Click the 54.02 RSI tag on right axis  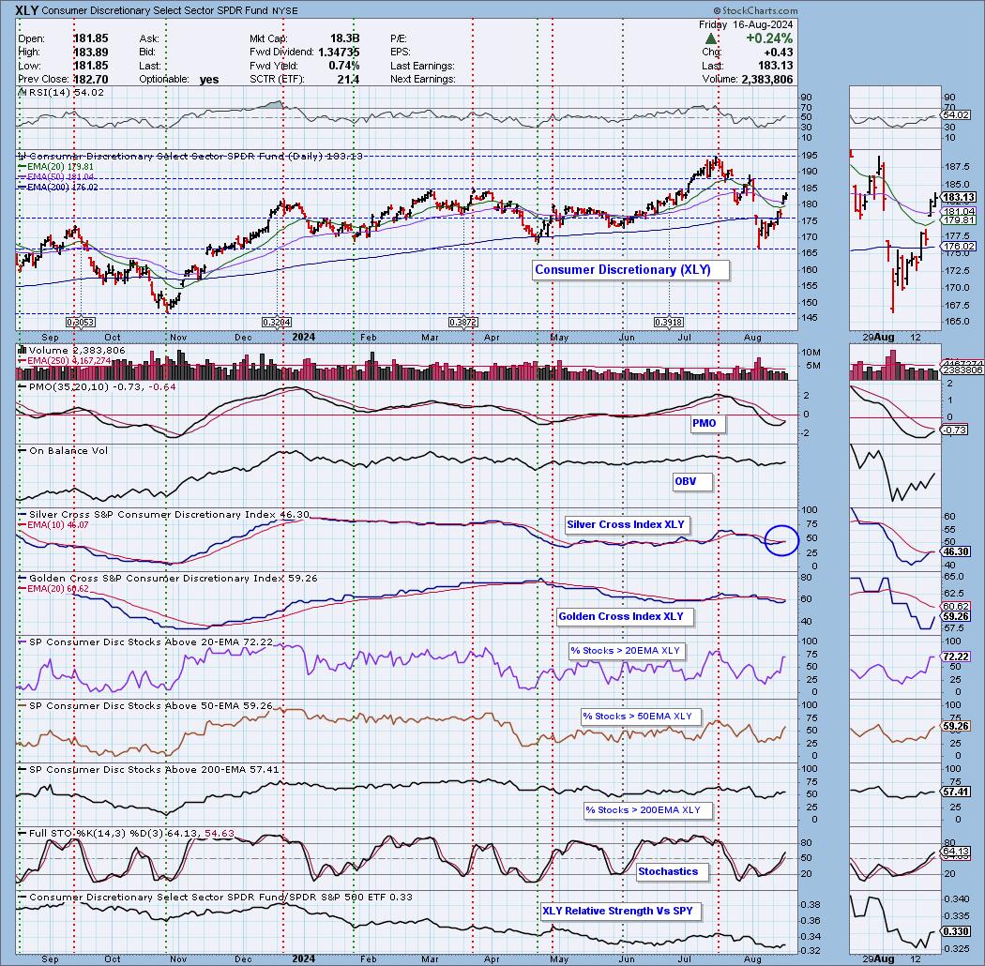point(956,115)
